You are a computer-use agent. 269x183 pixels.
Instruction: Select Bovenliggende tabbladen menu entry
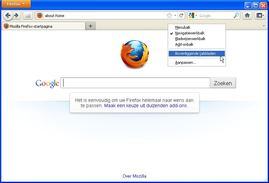[195, 53]
